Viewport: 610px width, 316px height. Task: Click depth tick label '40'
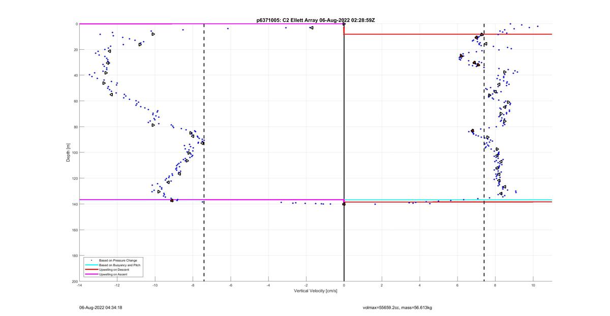(75, 75)
